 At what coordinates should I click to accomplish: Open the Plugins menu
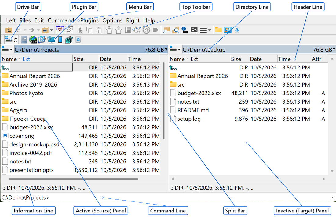click(89, 20)
